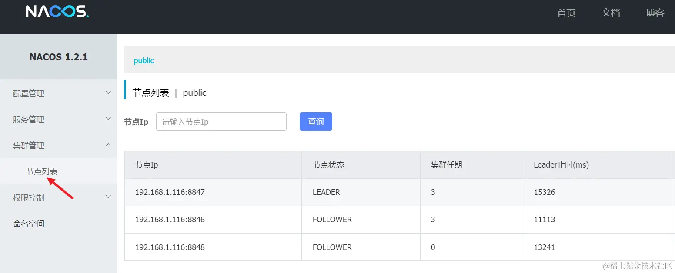This screenshot has height=273, width=675.
Task: Click the 查询 button
Action: point(316,122)
